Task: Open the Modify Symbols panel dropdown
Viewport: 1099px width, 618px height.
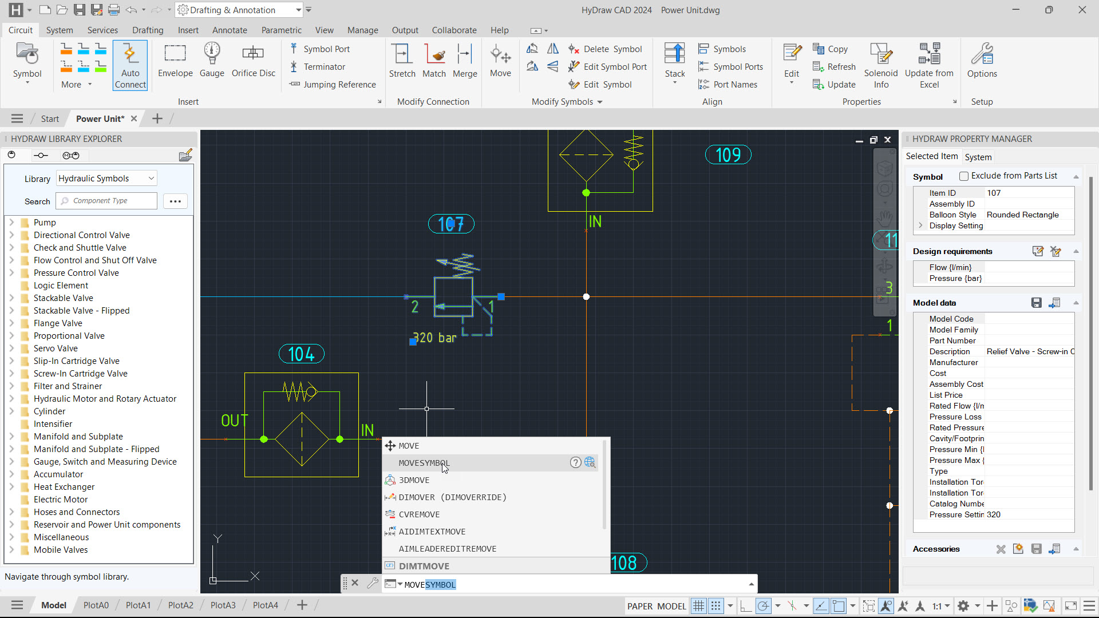Action: click(x=567, y=102)
